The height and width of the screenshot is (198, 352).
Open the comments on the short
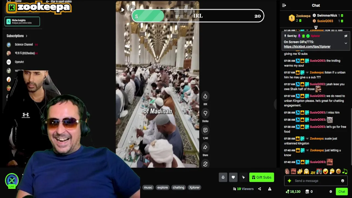coord(205,130)
